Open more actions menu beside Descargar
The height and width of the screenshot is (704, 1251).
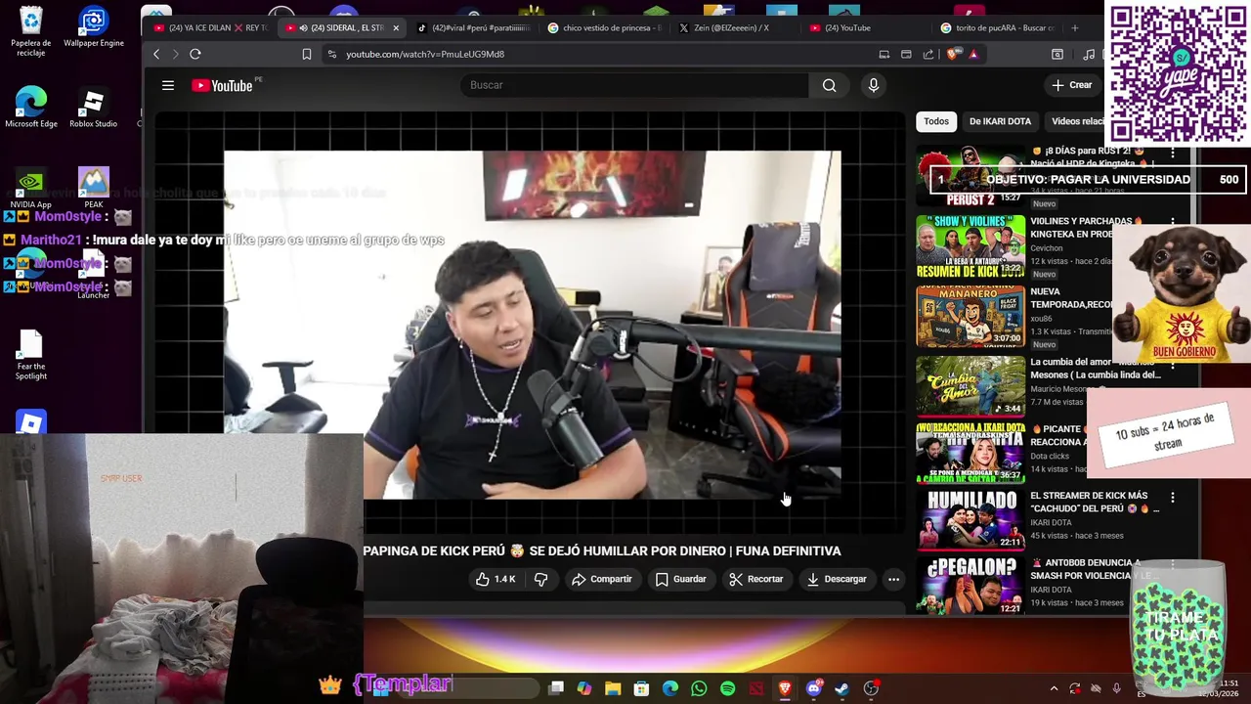point(893,579)
